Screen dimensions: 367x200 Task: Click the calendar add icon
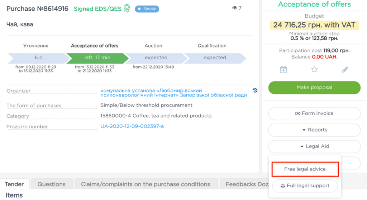(x=283, y=70)
